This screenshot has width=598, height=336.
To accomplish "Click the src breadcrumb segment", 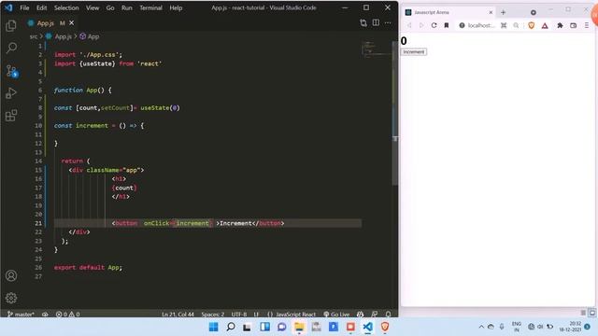I will [x=34, y=36].
